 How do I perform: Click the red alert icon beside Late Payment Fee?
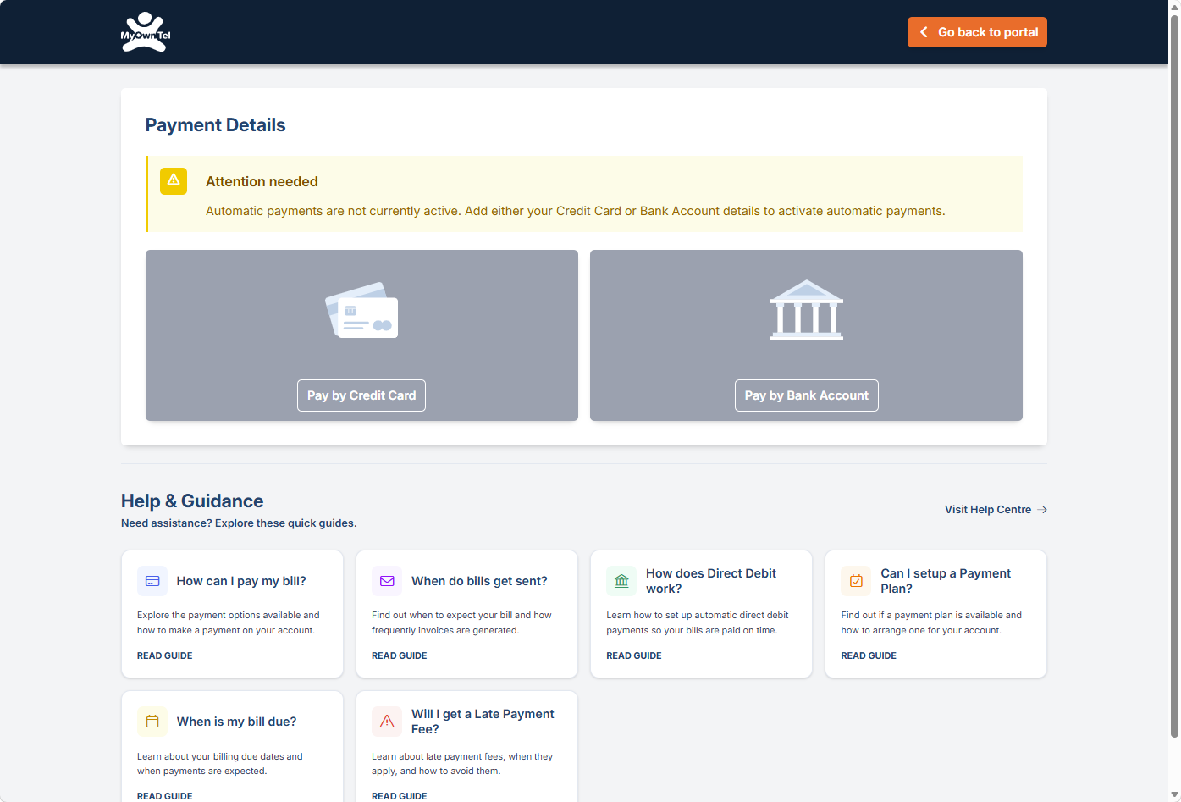[387, 722]
